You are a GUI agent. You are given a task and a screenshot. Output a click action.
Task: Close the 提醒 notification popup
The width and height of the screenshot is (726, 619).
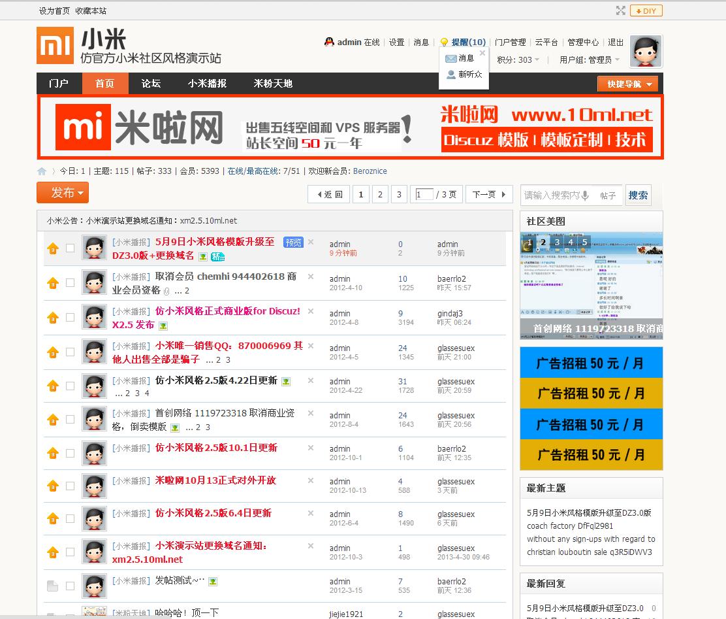[x=482, y=53]
